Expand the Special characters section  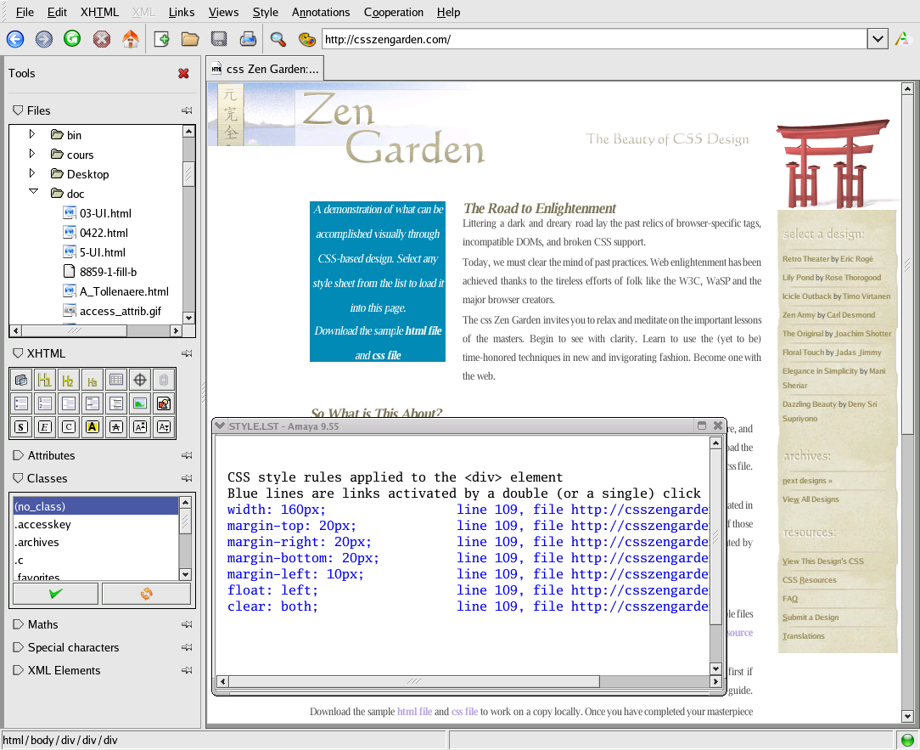pos(18,647)
